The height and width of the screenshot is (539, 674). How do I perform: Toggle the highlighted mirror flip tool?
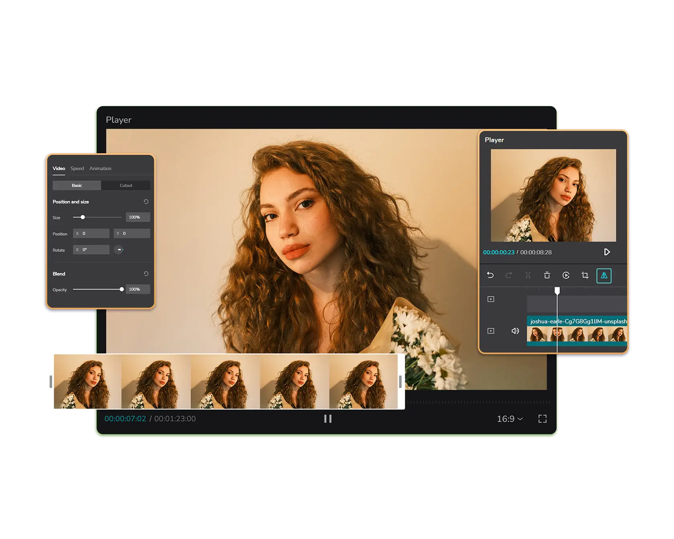click(604, 276)
